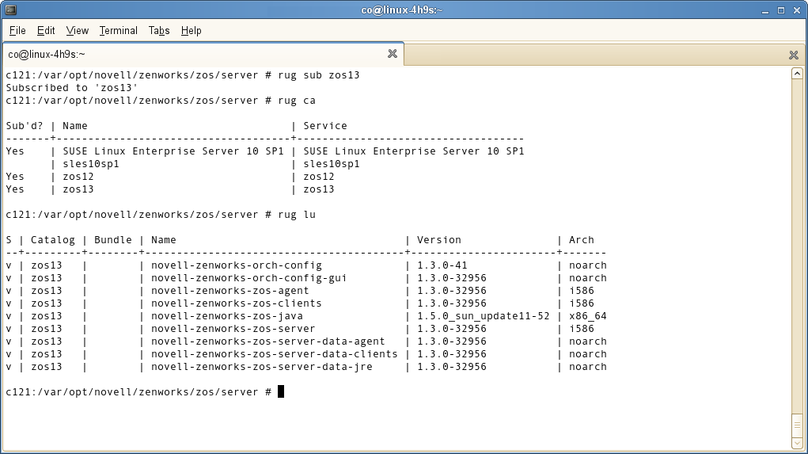Close the terminal window

click(797, 10)
